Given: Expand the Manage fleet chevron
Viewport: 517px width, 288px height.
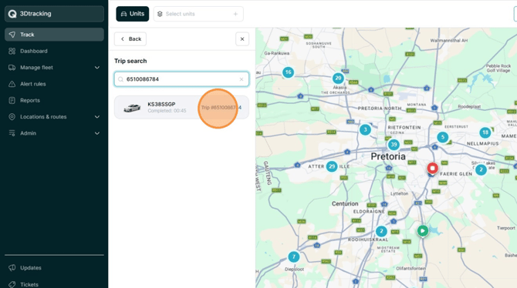Looking at the screenshot, I should [97, 68].
